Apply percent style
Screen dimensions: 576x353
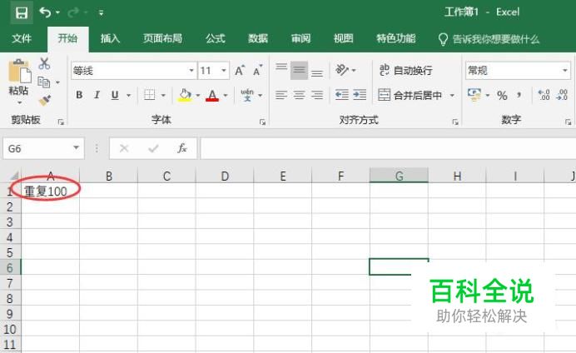coord(502,96)
